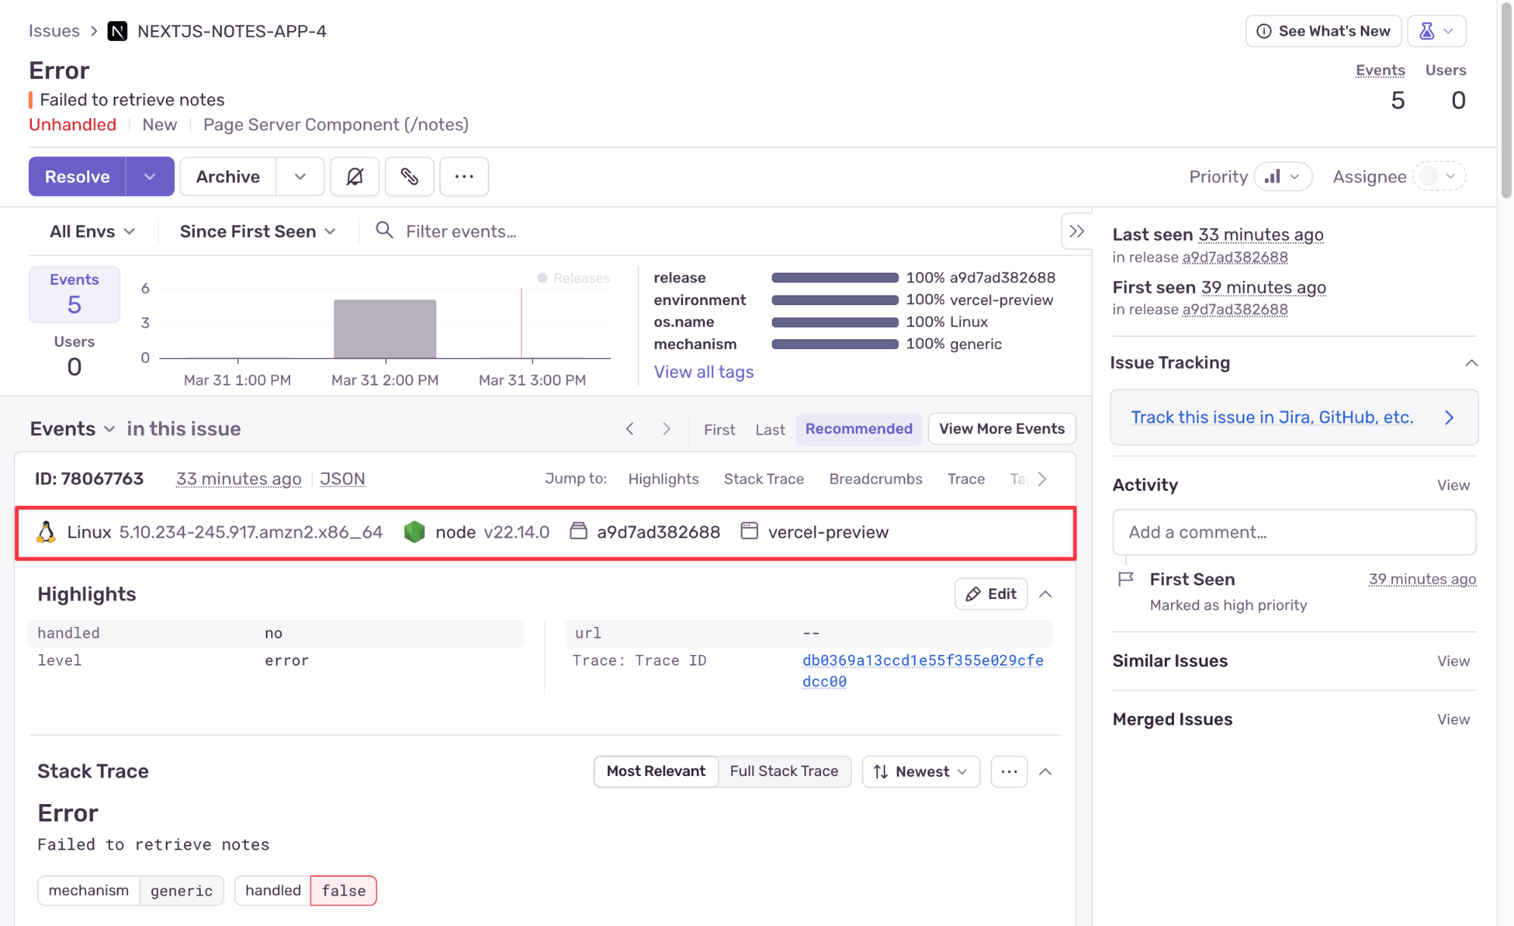Click the share link icon button

(409, 176)
